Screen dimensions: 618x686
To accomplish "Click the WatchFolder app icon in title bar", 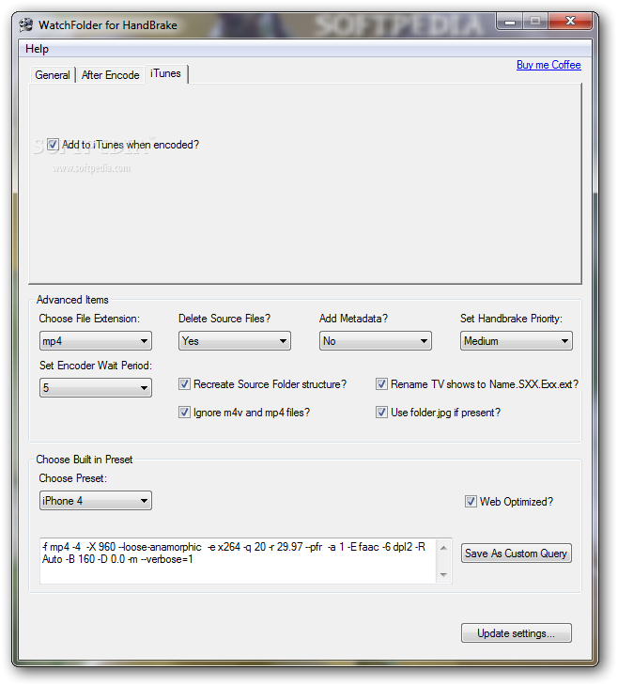I will (26, 25).
